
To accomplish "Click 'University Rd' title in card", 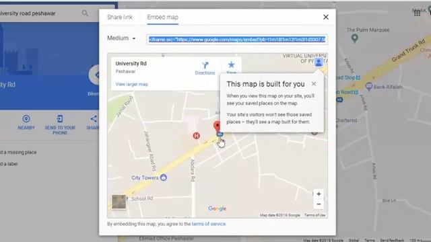I will coord(131,63).
